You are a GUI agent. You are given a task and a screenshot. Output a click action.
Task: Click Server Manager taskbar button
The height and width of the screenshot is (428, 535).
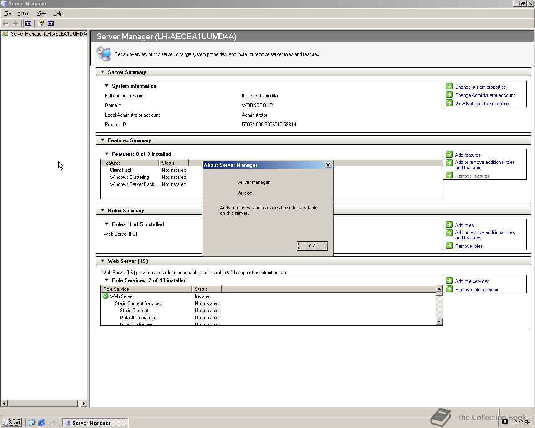click(95, 423)
